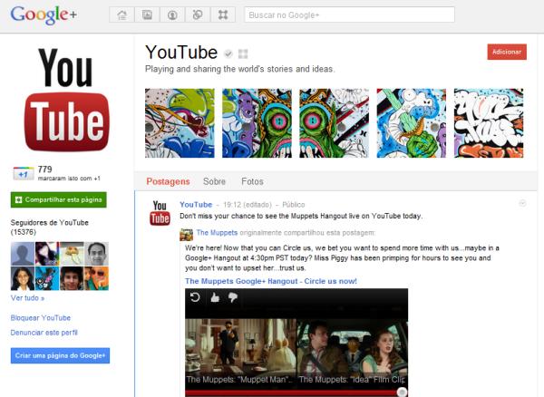Open the Ver tudo link
This screenshot has height=397, width=544.
(x=27, y=298)
